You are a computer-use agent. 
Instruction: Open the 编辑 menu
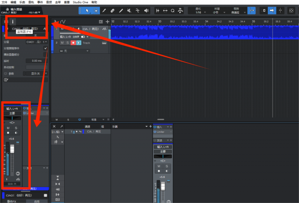point(13,2)
